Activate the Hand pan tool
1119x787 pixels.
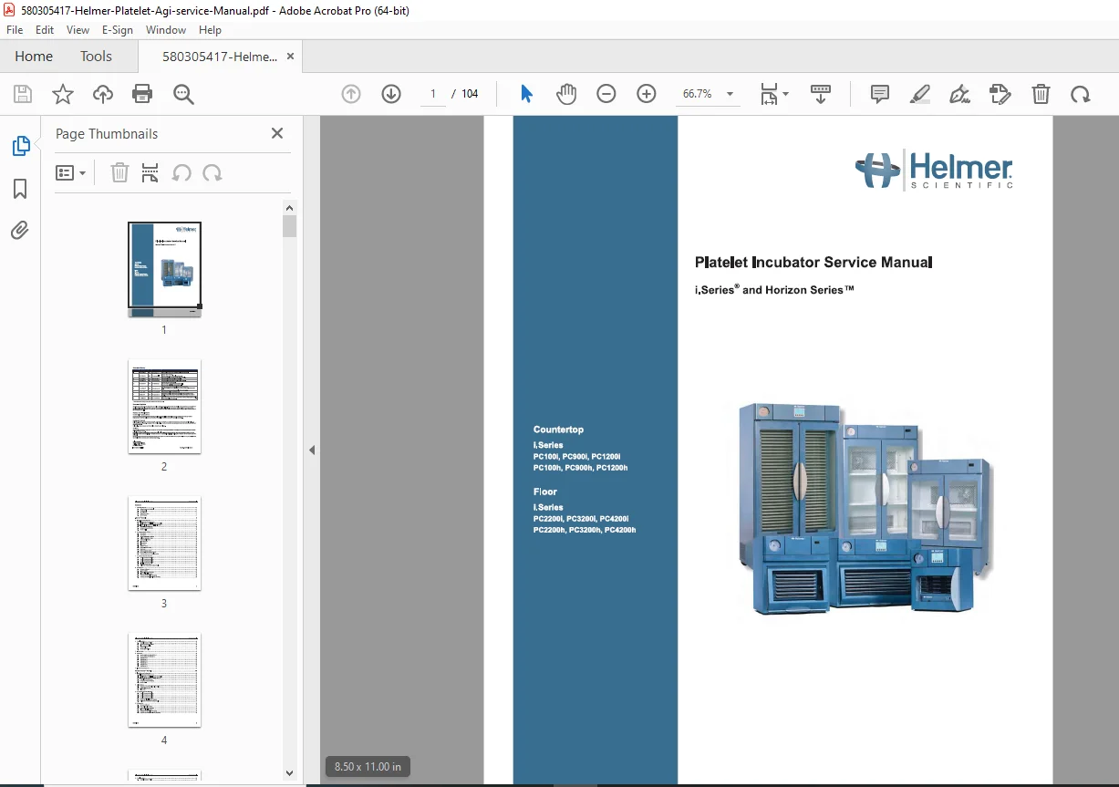click(x=566, y=94)
